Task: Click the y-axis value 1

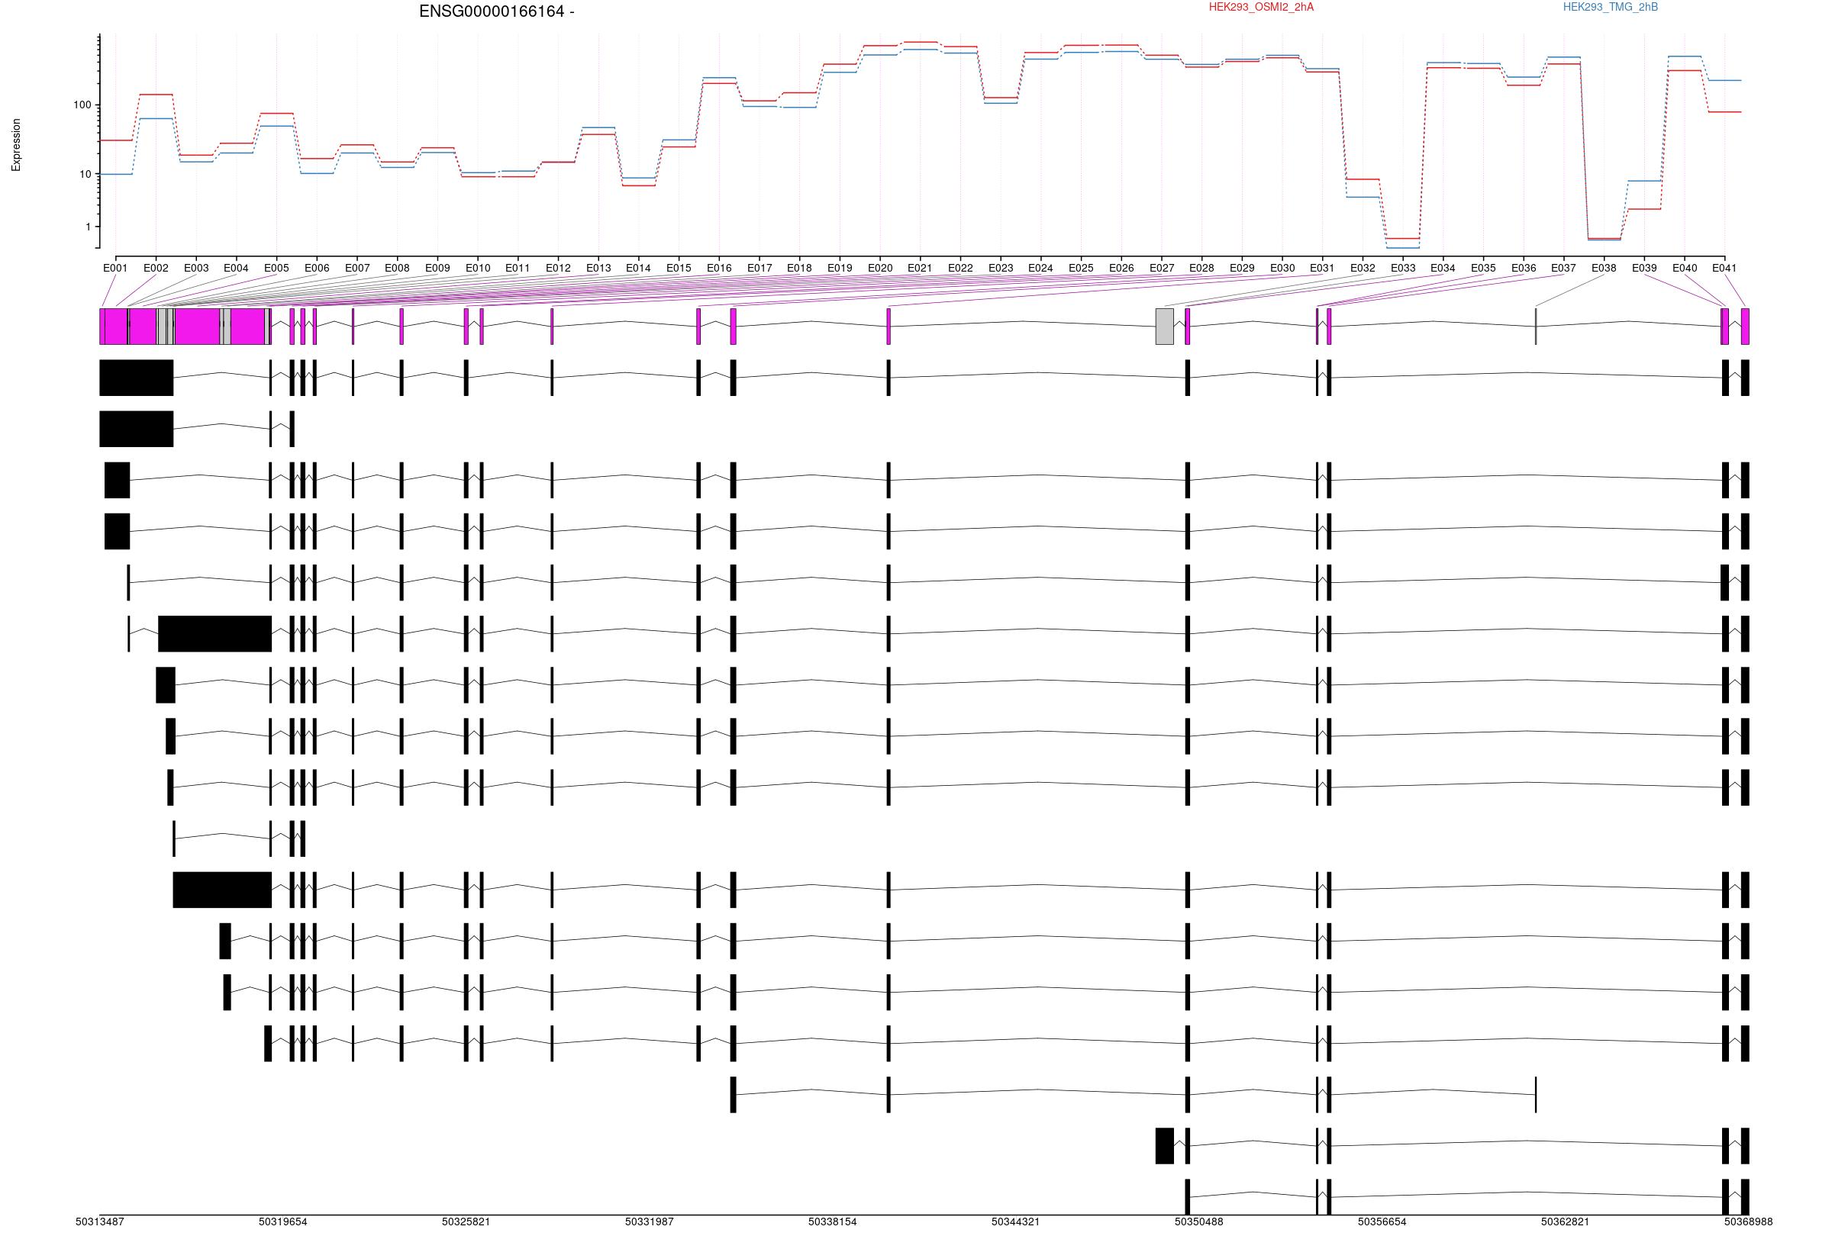Action: [89, 227]
